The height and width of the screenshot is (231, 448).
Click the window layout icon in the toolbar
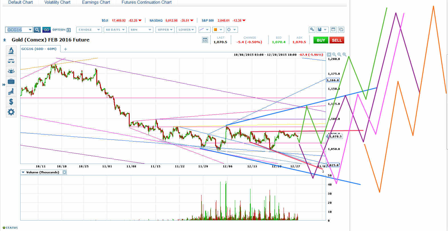coord(333,30)
